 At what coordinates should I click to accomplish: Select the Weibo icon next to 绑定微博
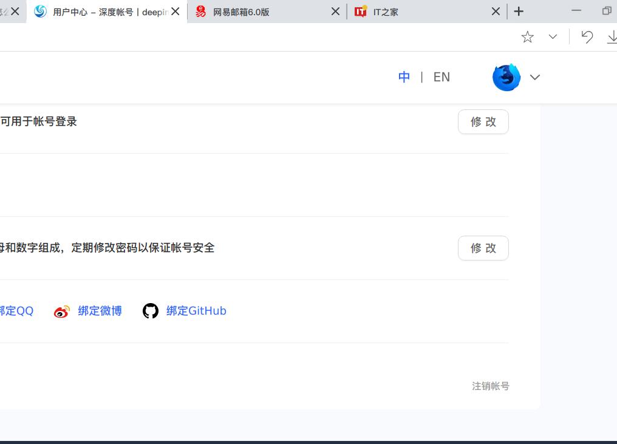point(61,311)
